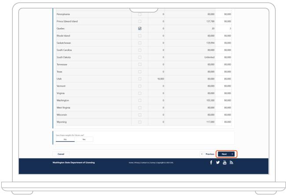Open the Home footer link
Image resolution: width=286 pixels, height=195 pixels.
coord(131,162)
